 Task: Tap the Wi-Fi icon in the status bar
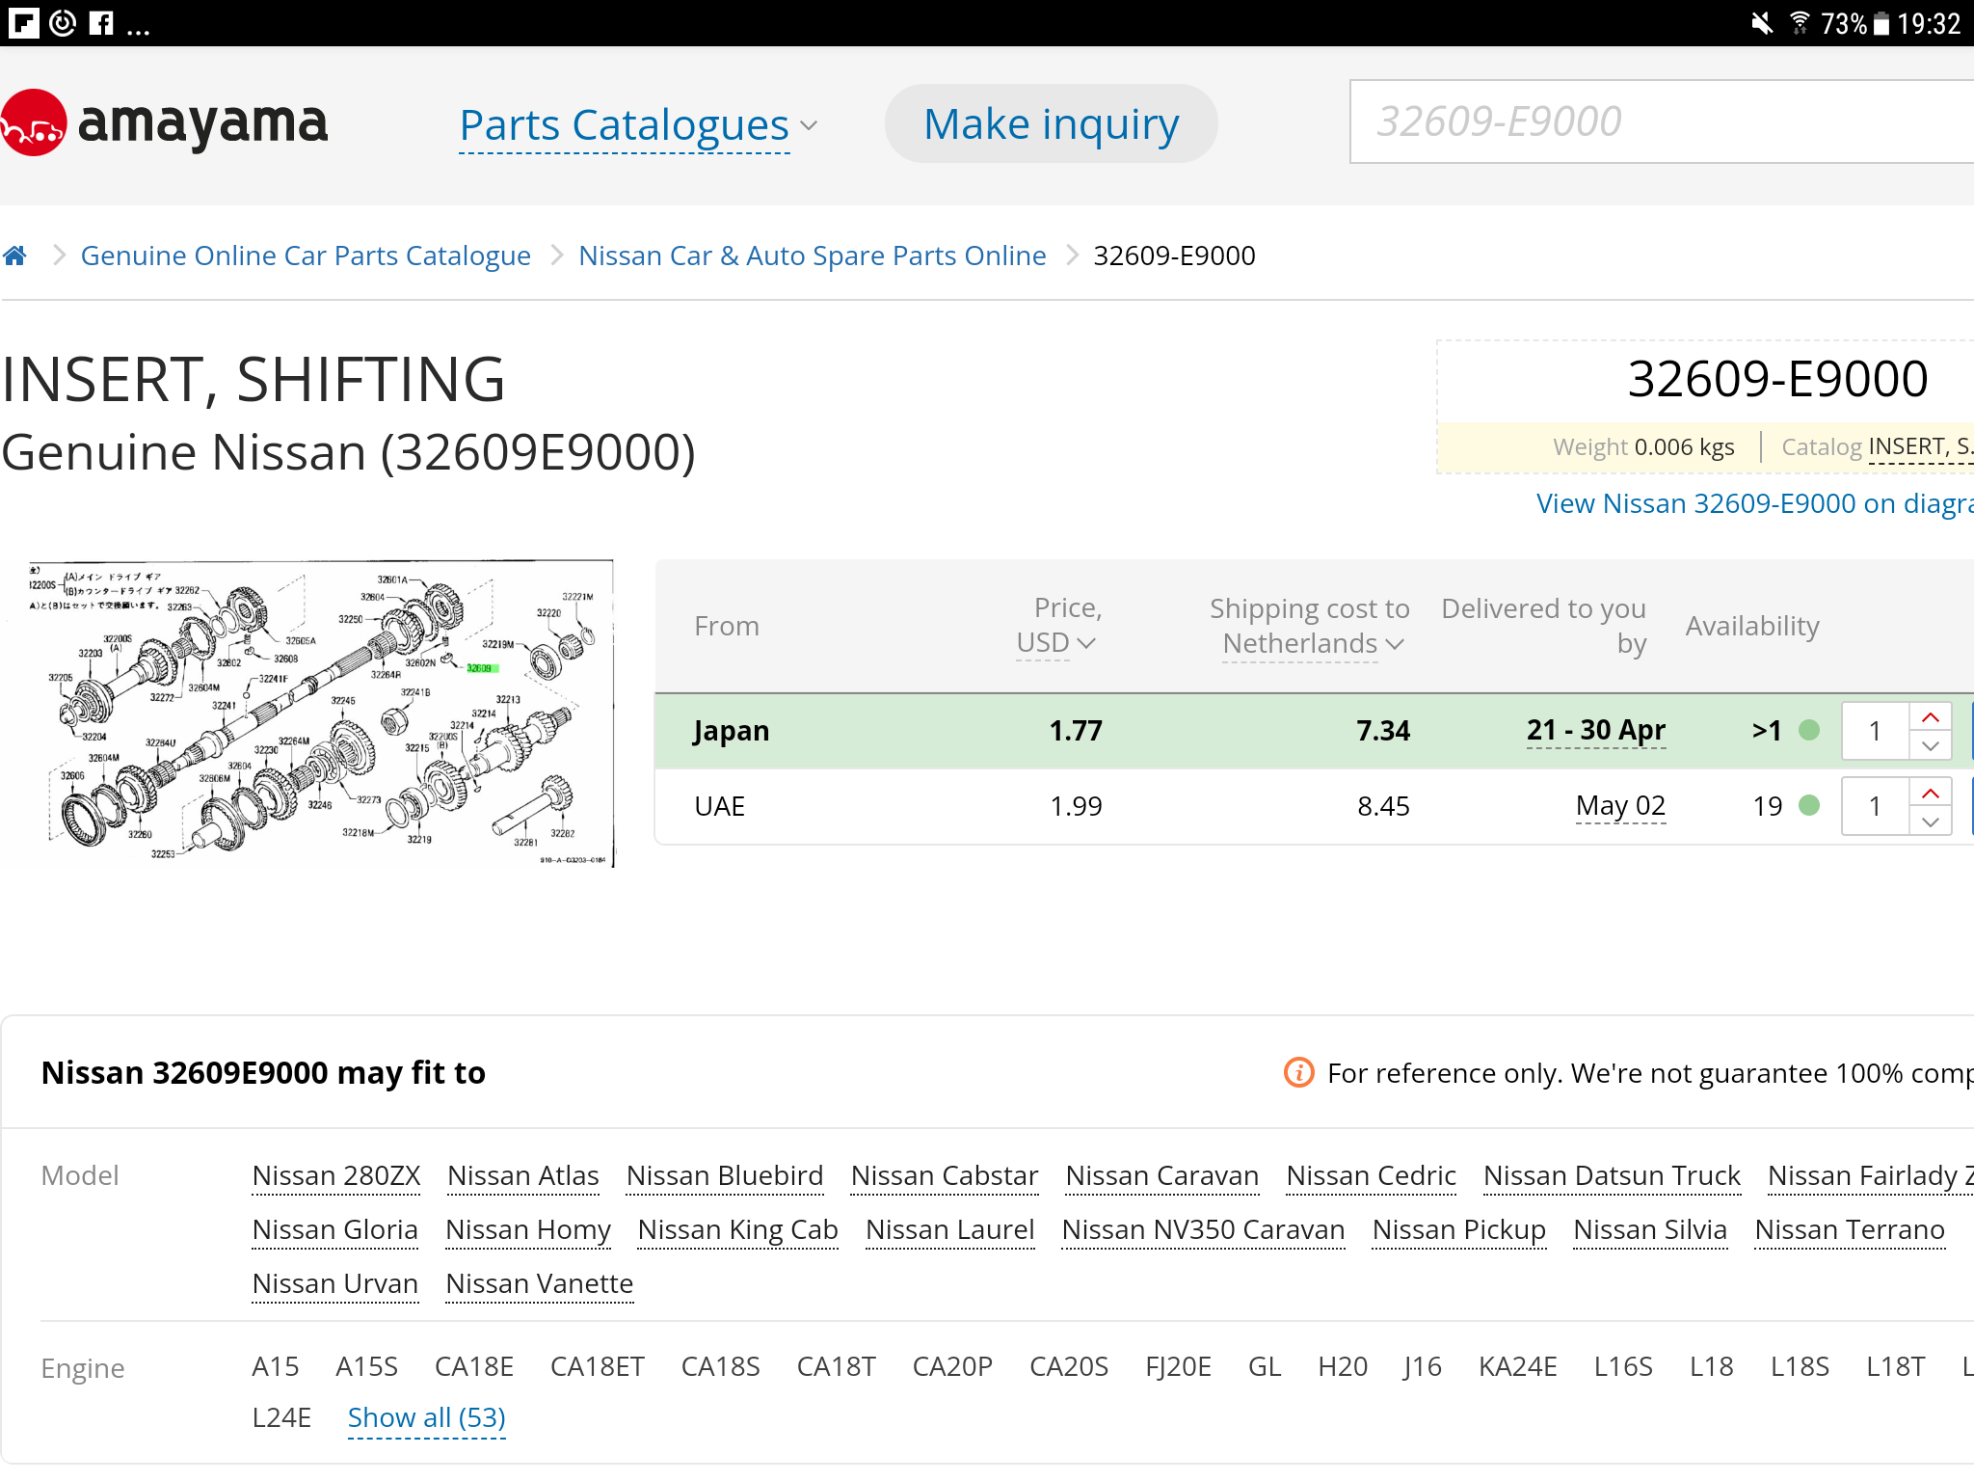point(1799,22)
